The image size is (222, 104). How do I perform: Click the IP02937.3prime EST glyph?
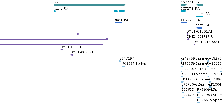(123, 66)
